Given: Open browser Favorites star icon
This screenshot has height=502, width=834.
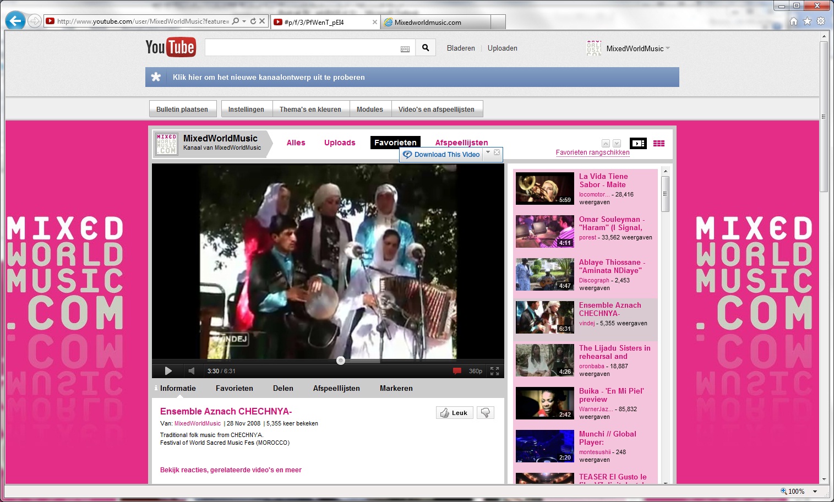Looking at the screenshot, I should (x=807, y=21).
